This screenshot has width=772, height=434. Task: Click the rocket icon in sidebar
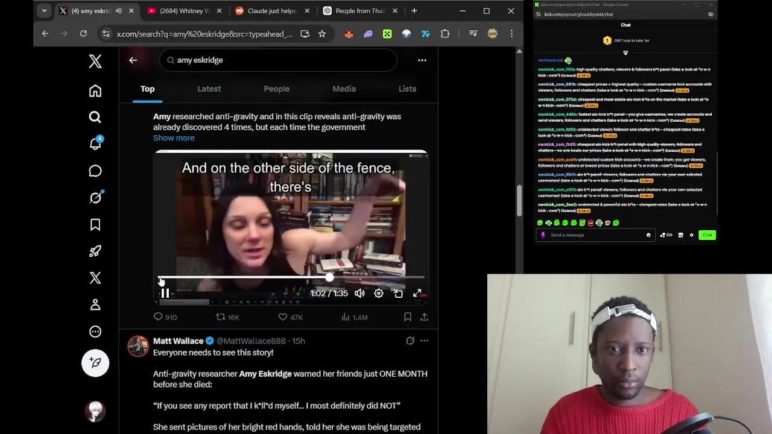click(x=95, y=251)
